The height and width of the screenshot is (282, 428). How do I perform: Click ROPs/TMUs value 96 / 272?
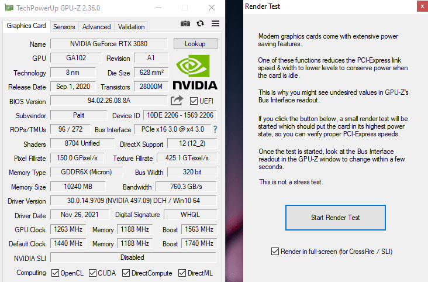[x=70, y=129]
